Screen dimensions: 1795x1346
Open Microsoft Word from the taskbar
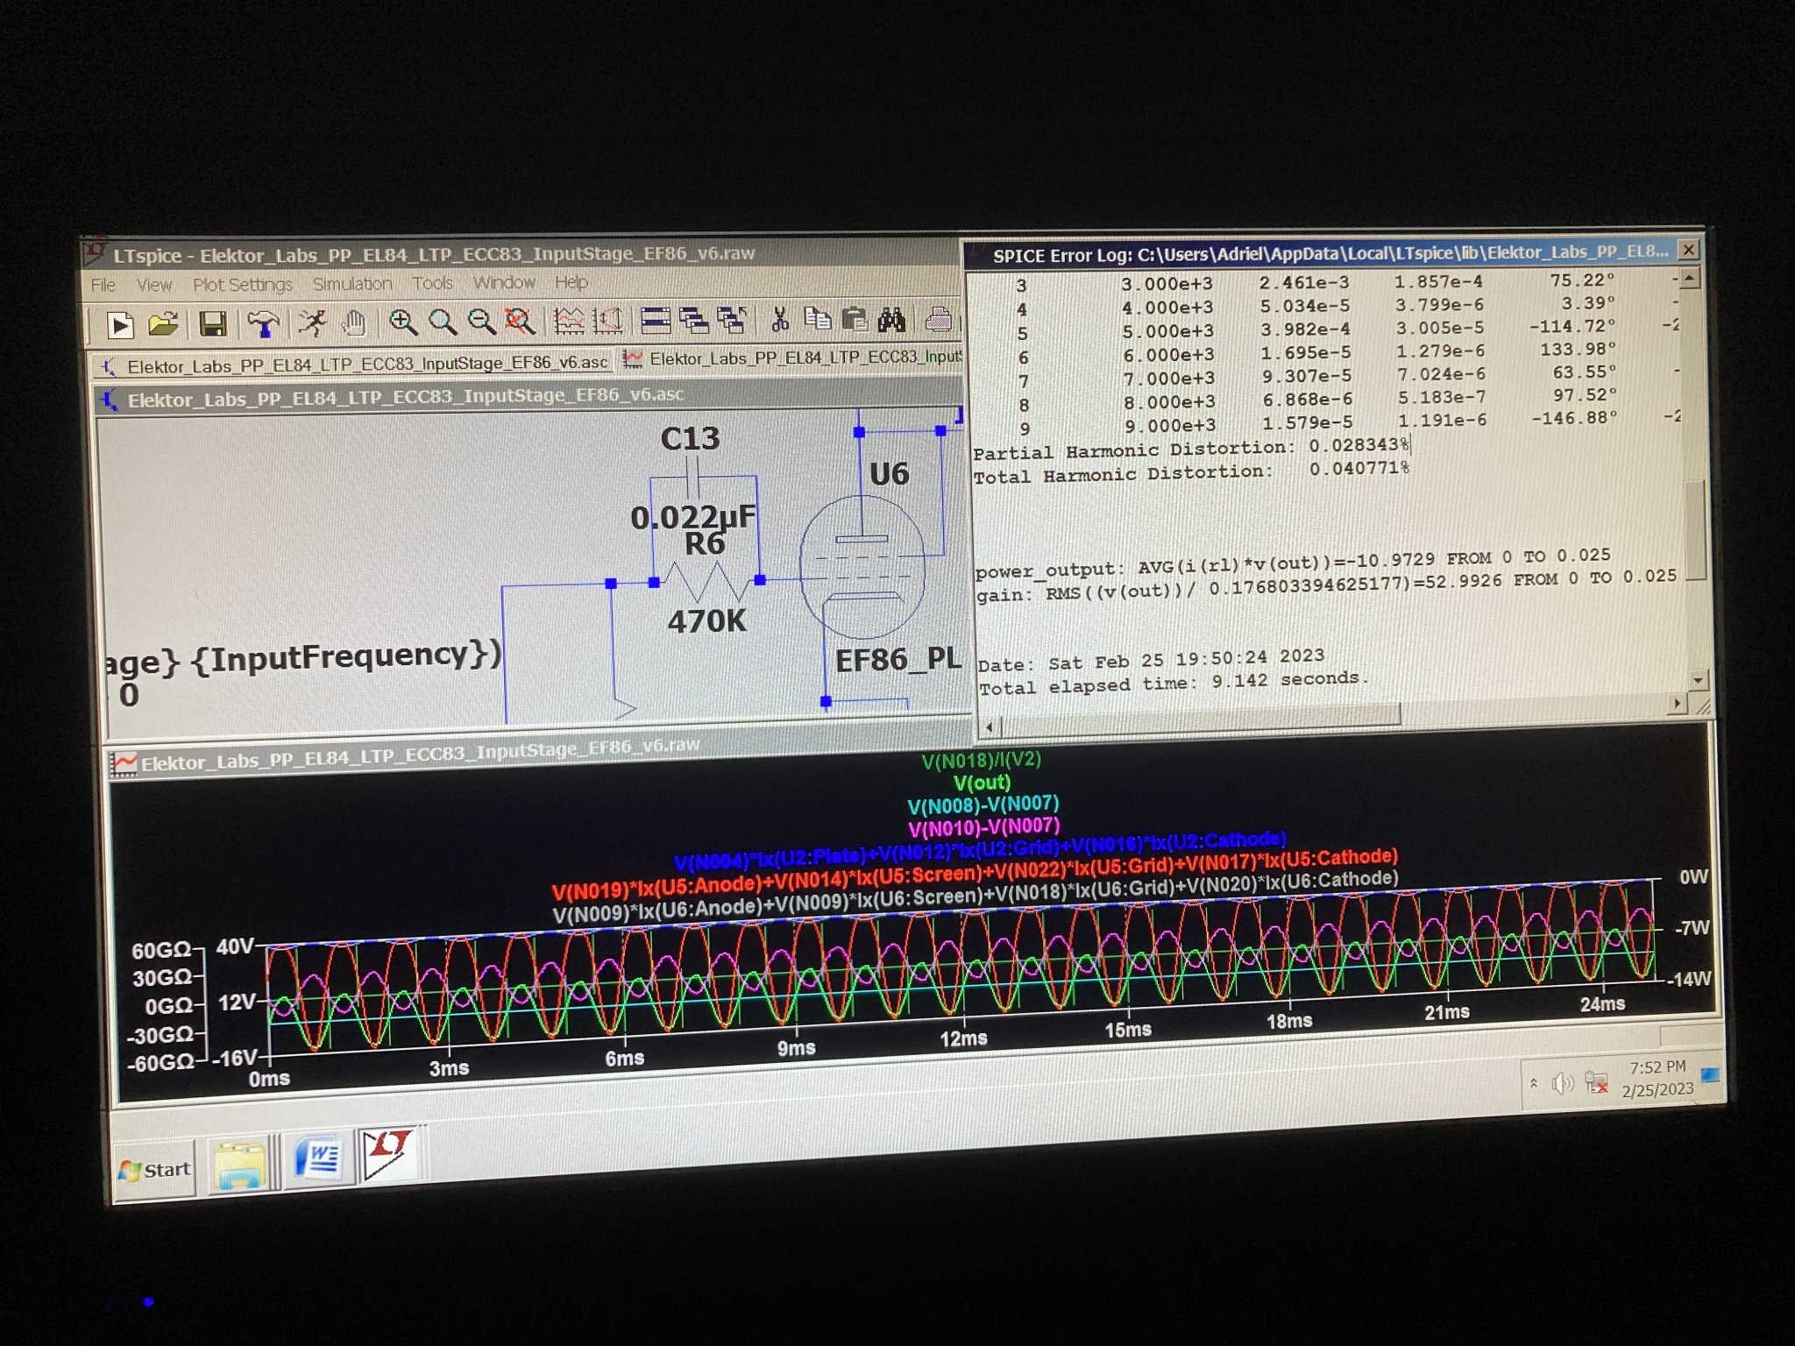[317, 1158]
